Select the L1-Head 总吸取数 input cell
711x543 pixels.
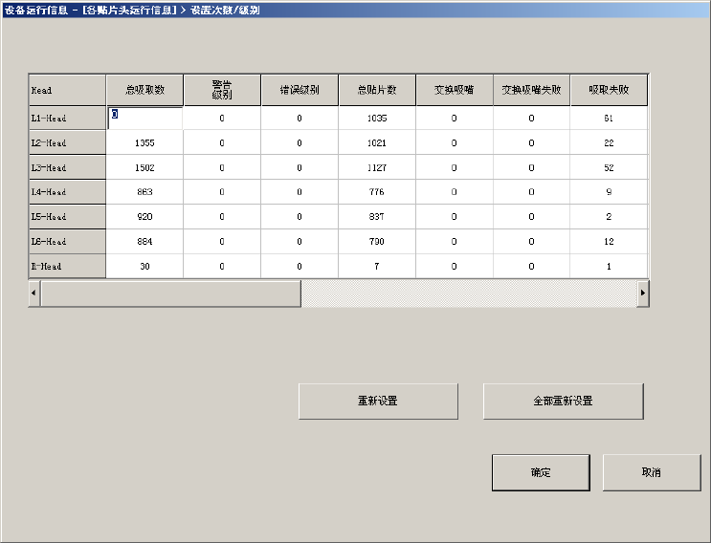pos(145,119)
